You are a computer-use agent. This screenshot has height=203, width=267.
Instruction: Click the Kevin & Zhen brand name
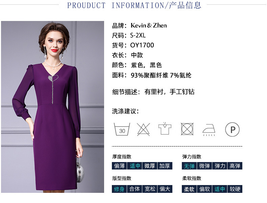(149, 25)
